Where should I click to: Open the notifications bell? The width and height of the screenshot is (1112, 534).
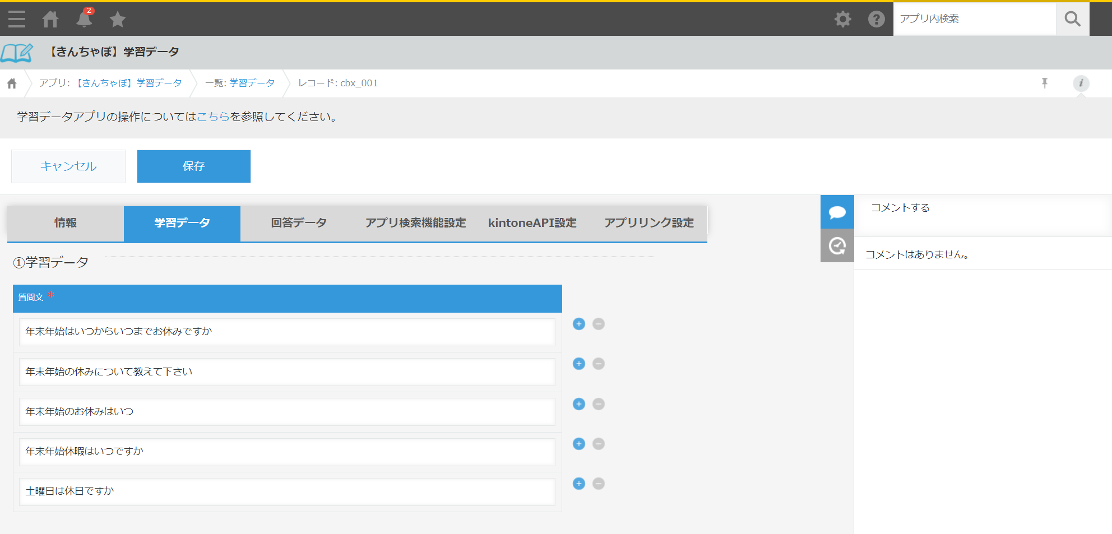pos(84,19)
